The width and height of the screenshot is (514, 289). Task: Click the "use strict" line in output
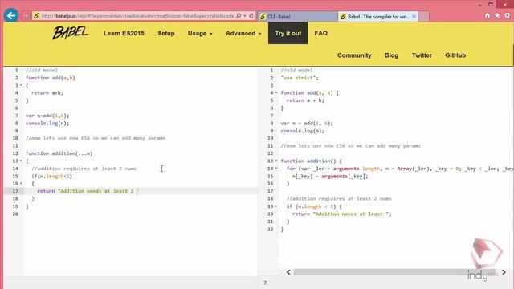pos(300,78)
